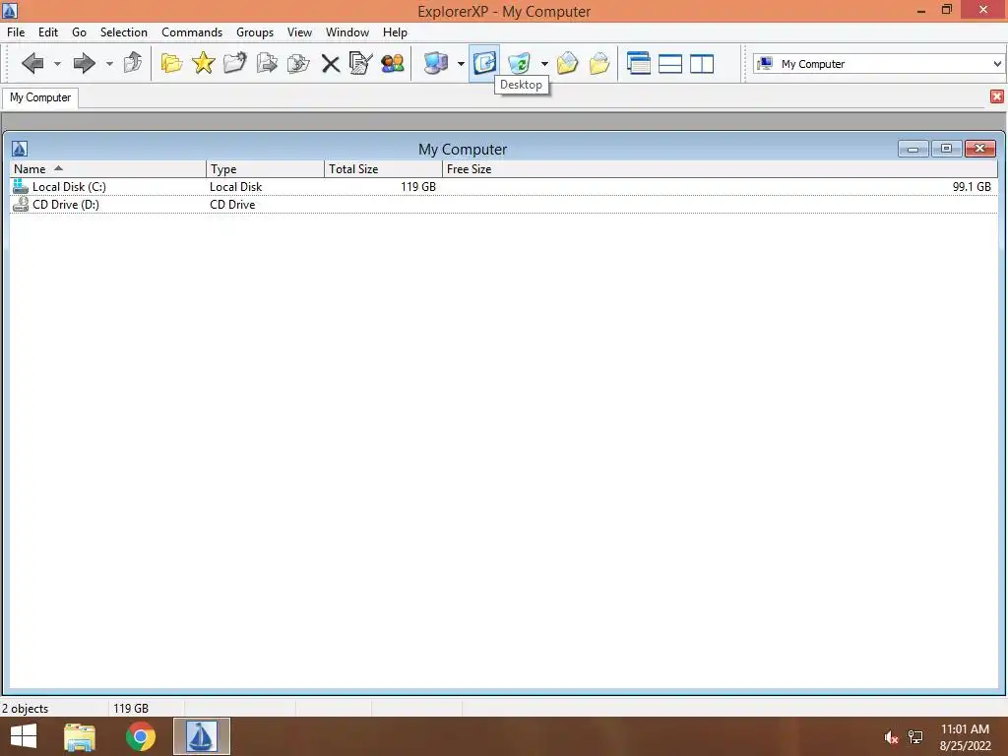Screen dimensions: 1008x756
Task: Open the Windows Start button
Action: pos(24,736)
